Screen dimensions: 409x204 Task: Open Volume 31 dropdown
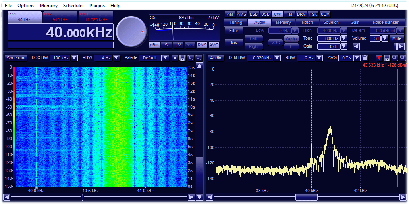tap(385, 38)
